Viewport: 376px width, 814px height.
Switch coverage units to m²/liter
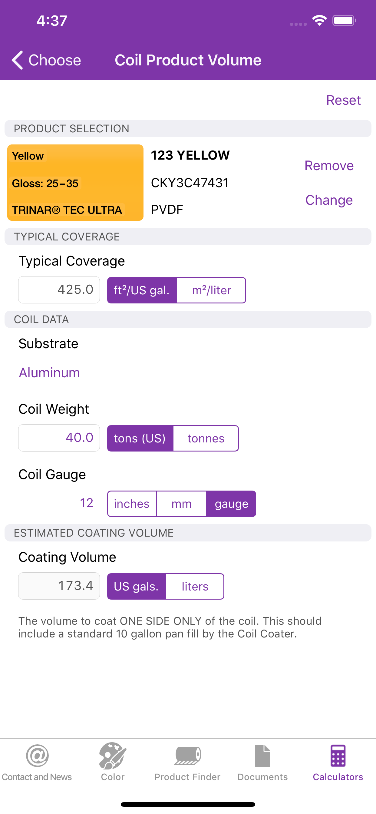point(211,290)
